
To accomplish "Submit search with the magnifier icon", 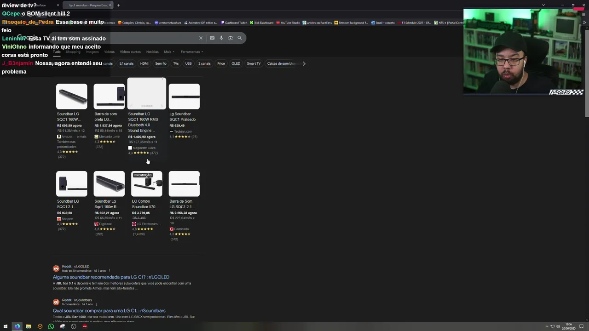I will point(240,38).
